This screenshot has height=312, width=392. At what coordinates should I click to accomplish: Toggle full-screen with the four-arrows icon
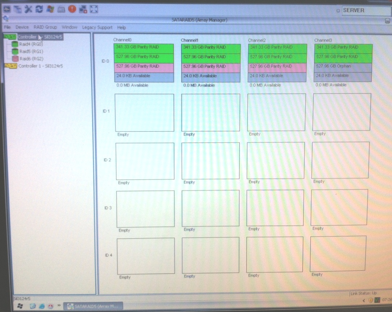click(x=94, y=9)
